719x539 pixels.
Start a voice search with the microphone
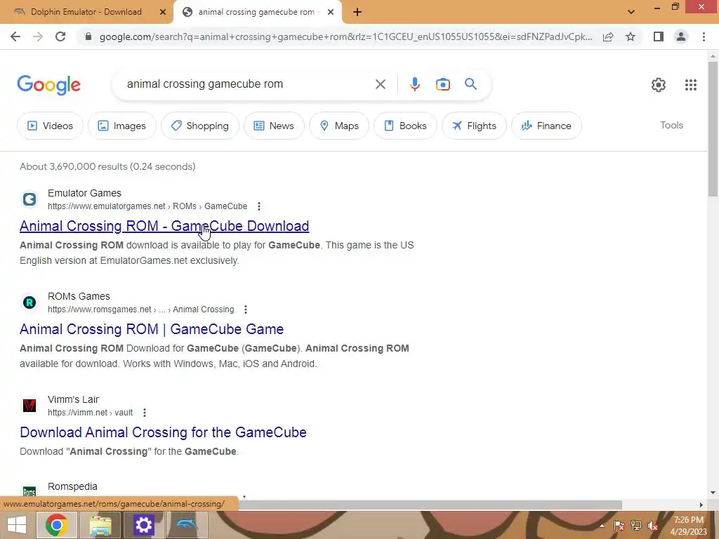[414, 84]
